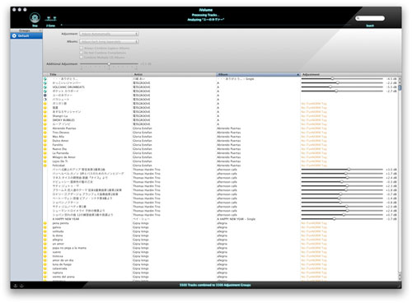Click the yellow status icon beside Tres Deseos
Image resolution: width=412 pixels, height=303 pixels.
tap(45, 133)
